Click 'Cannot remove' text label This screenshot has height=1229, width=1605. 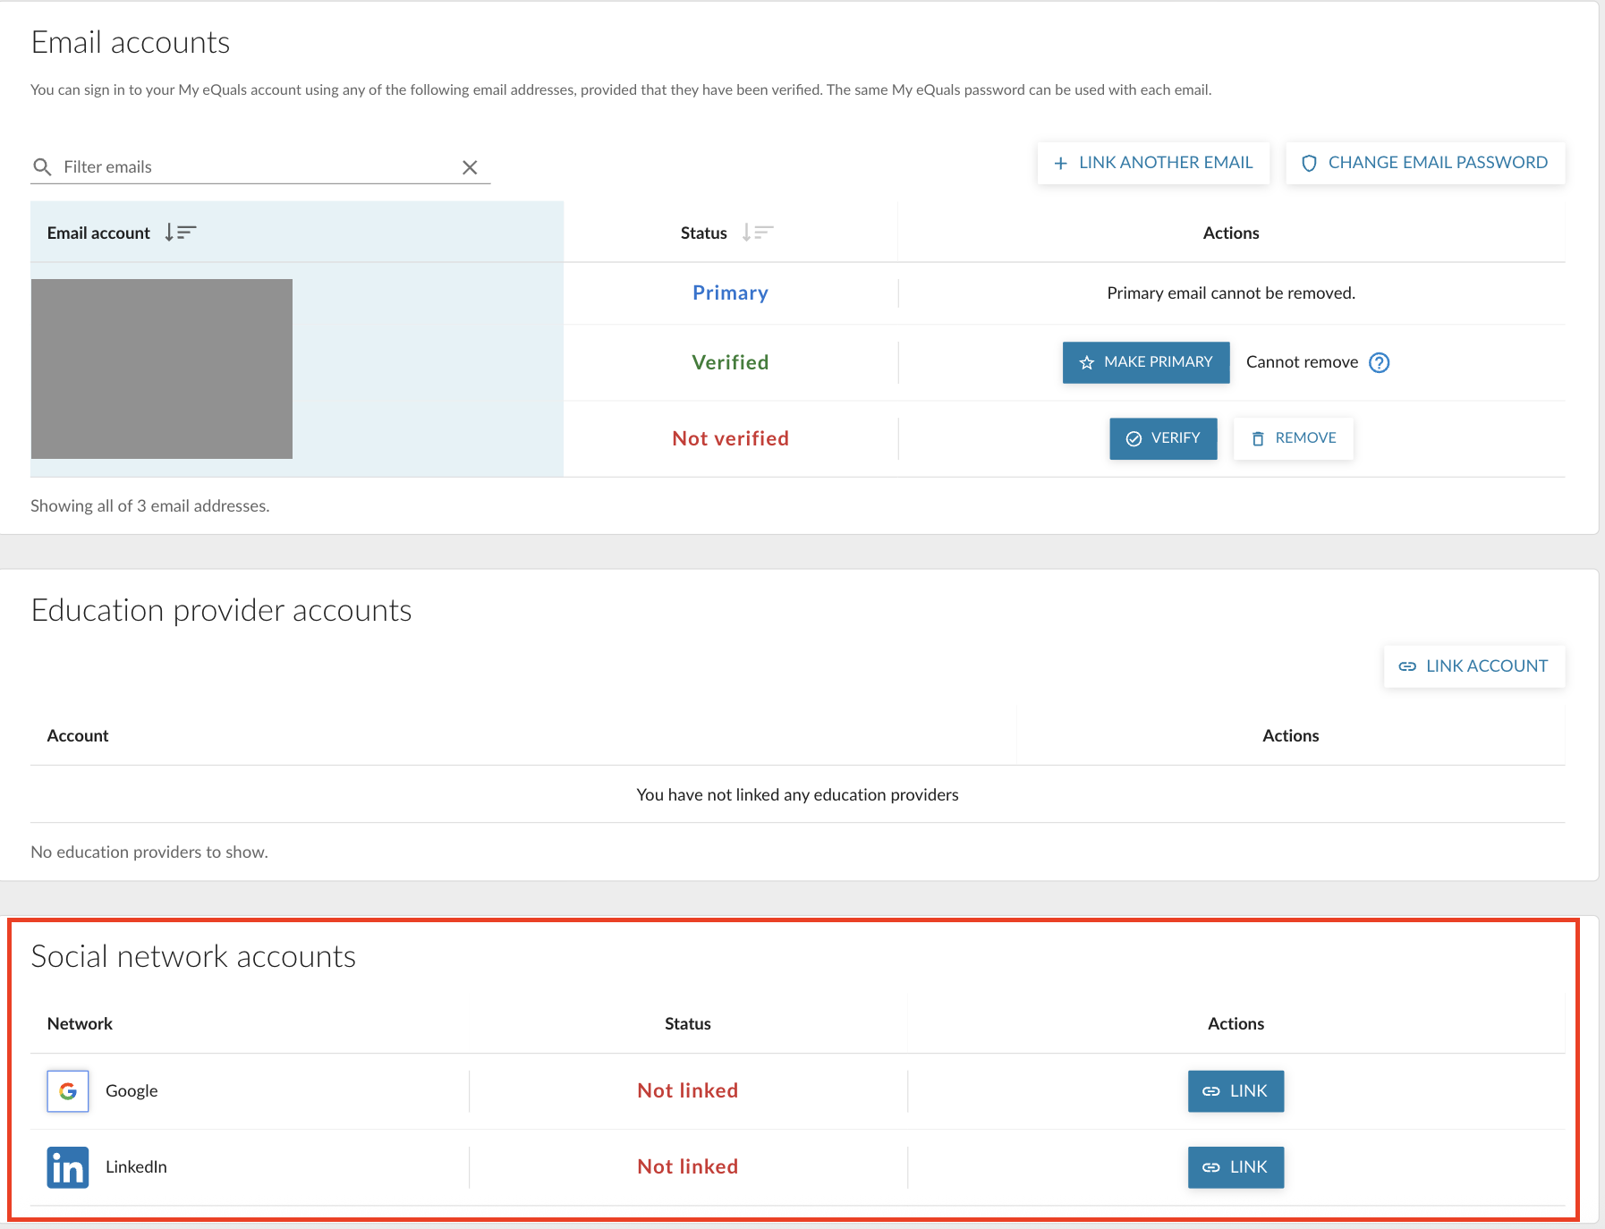point(1302,362)
